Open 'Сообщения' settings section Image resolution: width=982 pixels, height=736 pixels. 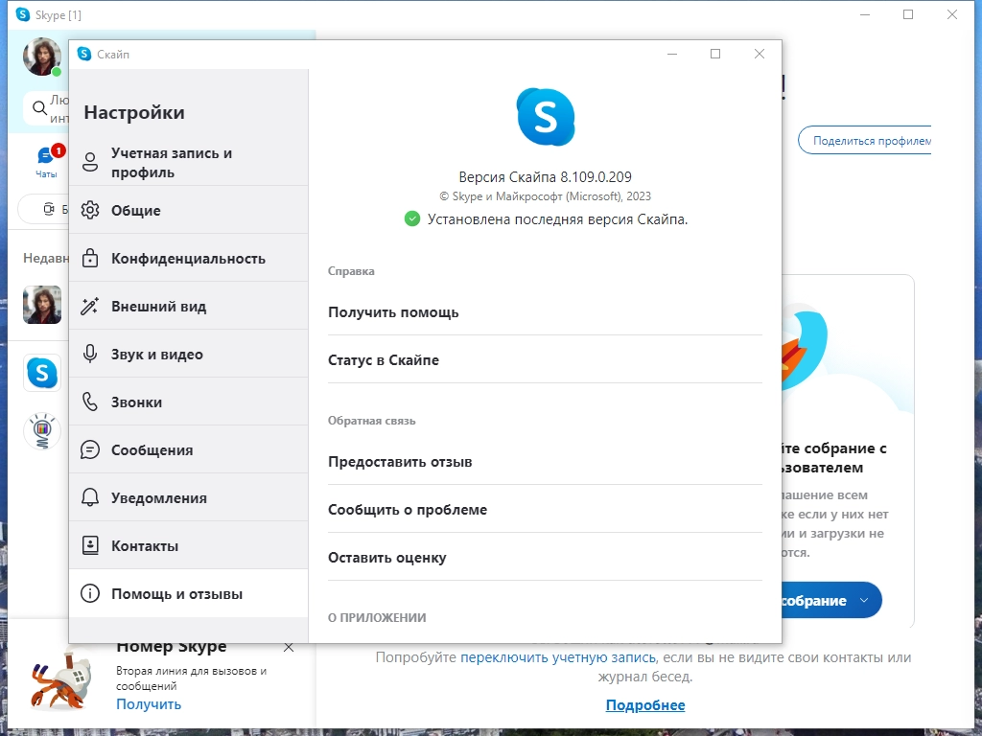[x=189, y=449]
